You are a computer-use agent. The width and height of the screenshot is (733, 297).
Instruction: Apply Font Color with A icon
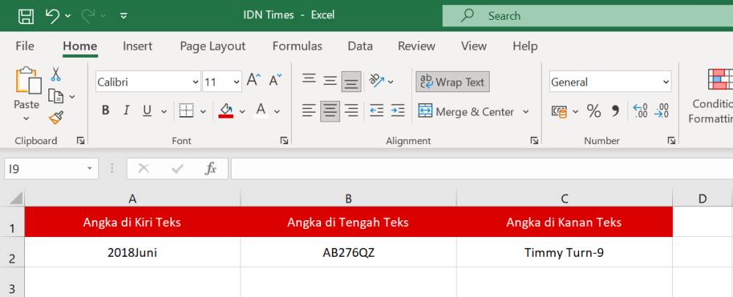point(261,110)
